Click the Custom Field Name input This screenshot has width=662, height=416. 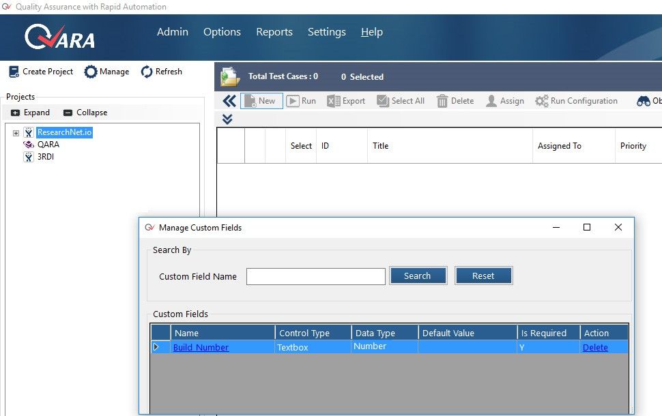tap(316, 276)
